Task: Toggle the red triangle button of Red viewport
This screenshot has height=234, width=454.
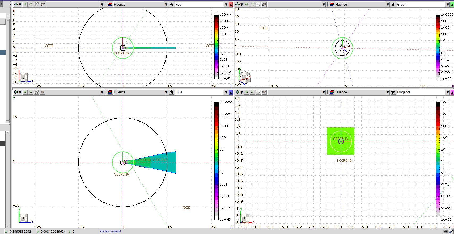Action: [231, 4]
